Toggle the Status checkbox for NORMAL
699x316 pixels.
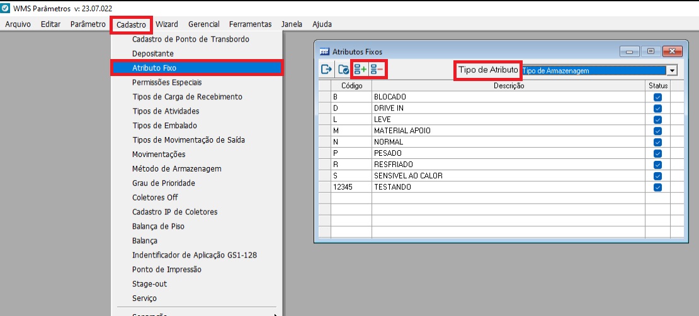tap(657, 142)
